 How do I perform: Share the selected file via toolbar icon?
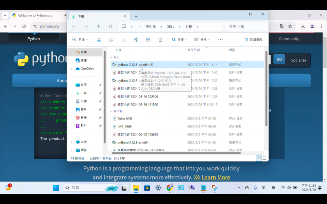[x=148, y=40]
